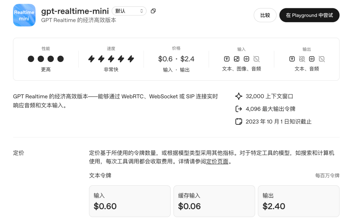348x222 pixels.
Task: Click the calendar icon beside 知识截止
Action: pyautogui.click(x=239, y=122)
